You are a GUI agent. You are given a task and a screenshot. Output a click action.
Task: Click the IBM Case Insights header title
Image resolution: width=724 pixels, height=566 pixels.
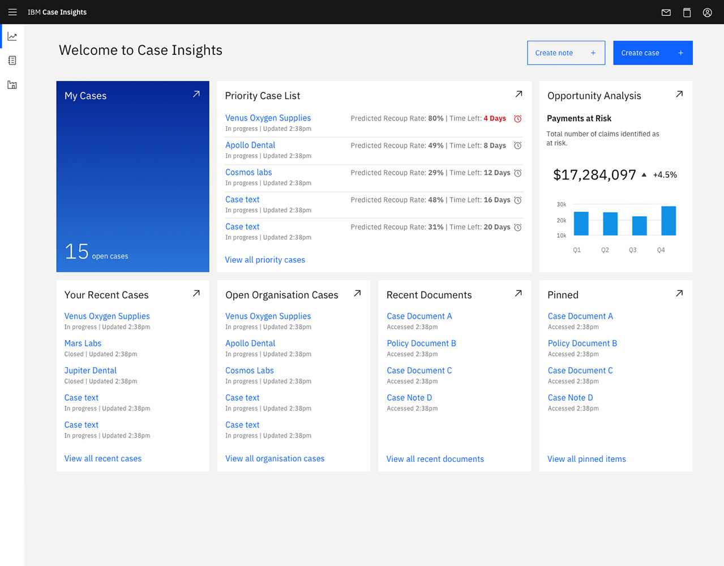[57, 12]
